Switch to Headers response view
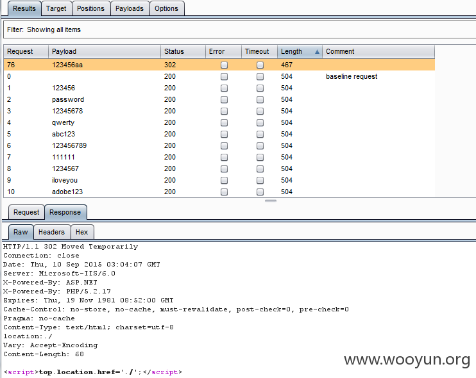The image size is (476, 378). click(x=51, y=232)
